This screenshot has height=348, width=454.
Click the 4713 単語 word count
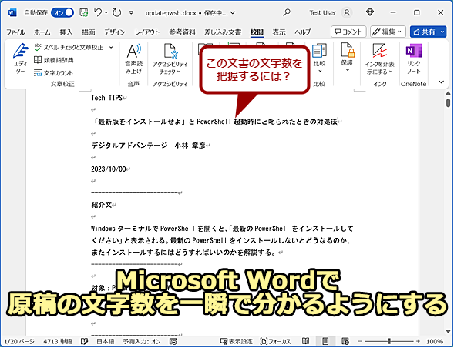[x=57, y=342]
